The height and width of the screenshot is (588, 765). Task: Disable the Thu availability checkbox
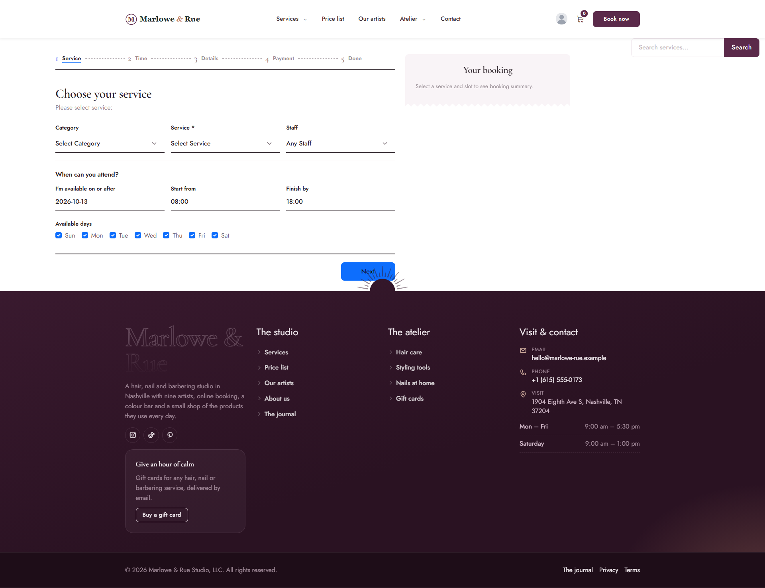pyautogui.click(x=166, y=235)
